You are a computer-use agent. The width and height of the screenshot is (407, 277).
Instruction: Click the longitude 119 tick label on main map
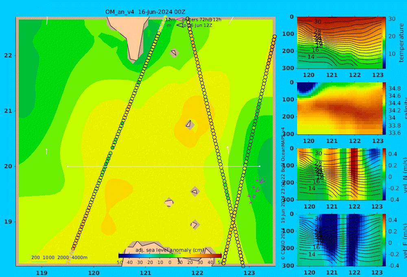click(42, 273)
